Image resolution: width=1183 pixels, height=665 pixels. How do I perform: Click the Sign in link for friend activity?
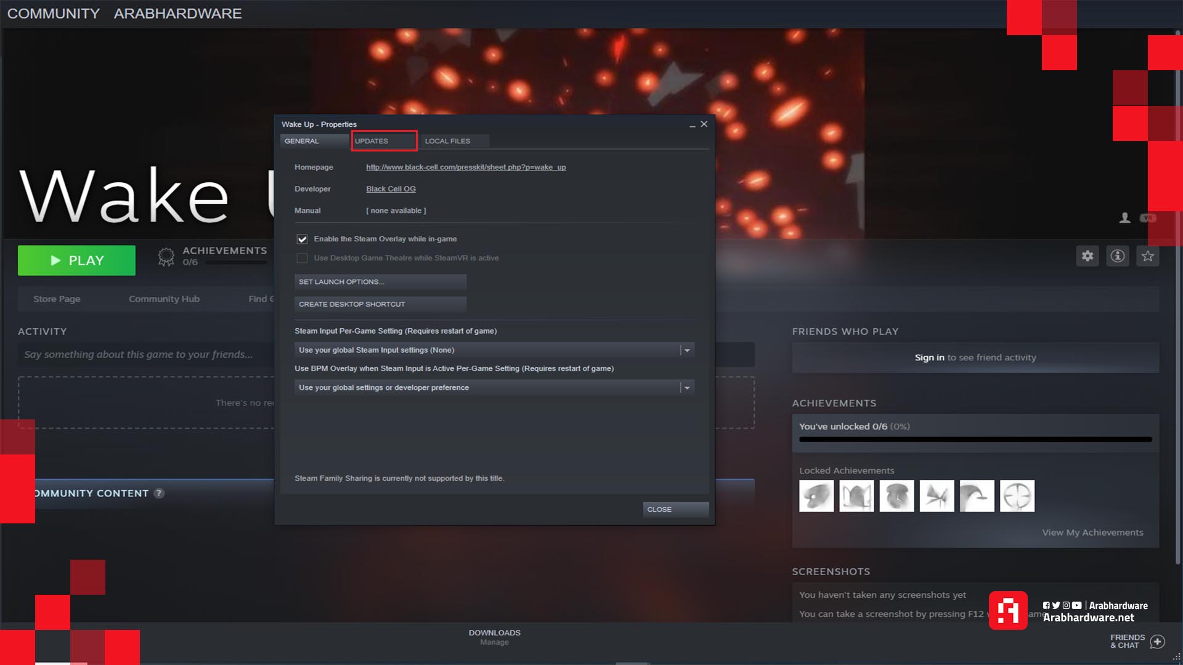(929, 357)
